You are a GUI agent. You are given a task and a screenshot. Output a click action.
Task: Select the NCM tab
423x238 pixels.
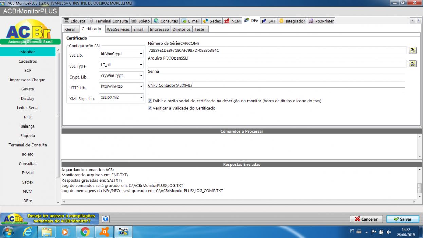(233, 21)
